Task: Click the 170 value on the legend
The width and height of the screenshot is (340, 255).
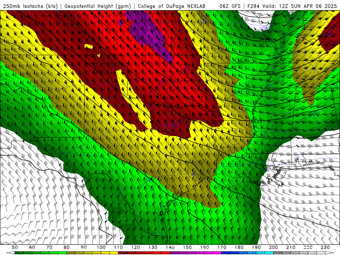Action: 221,247
